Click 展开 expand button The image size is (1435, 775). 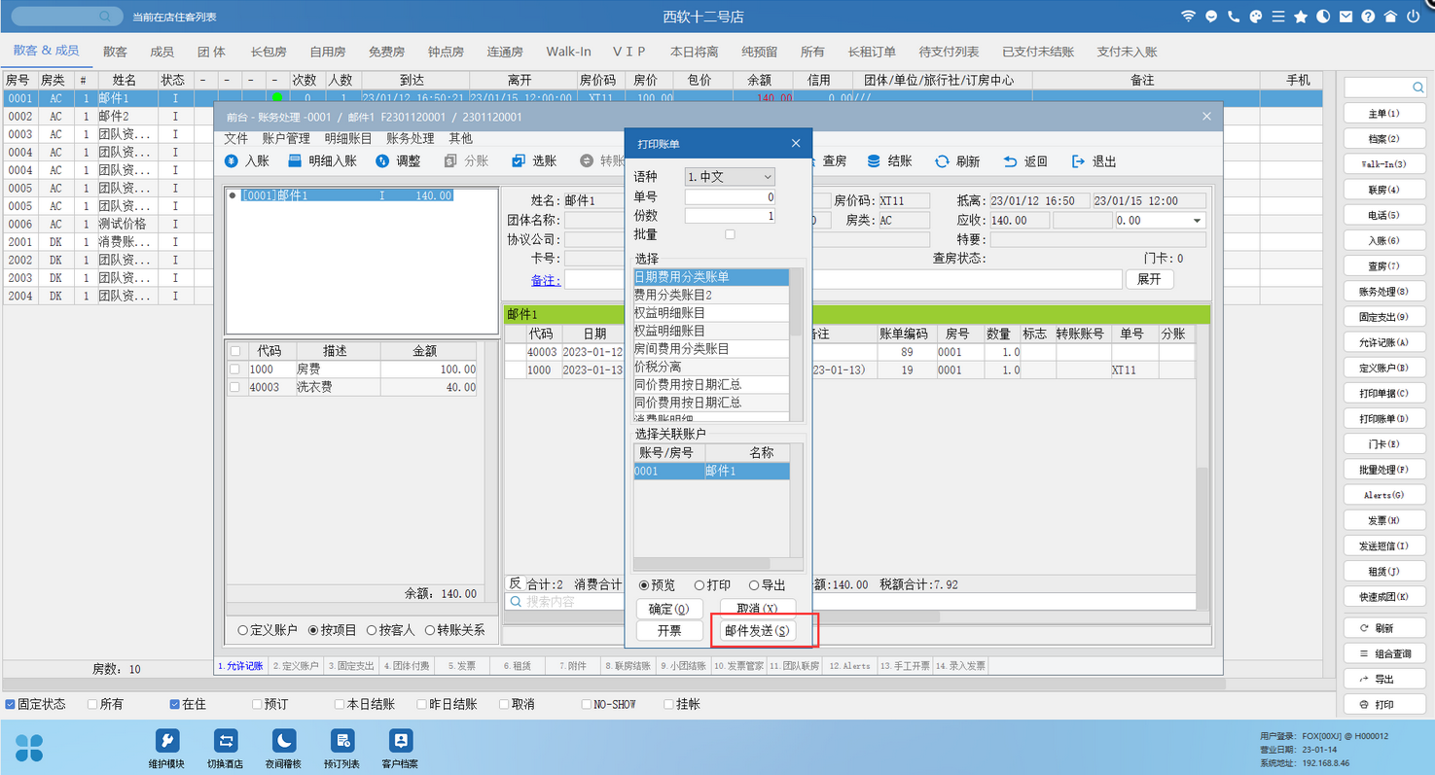1149,279
